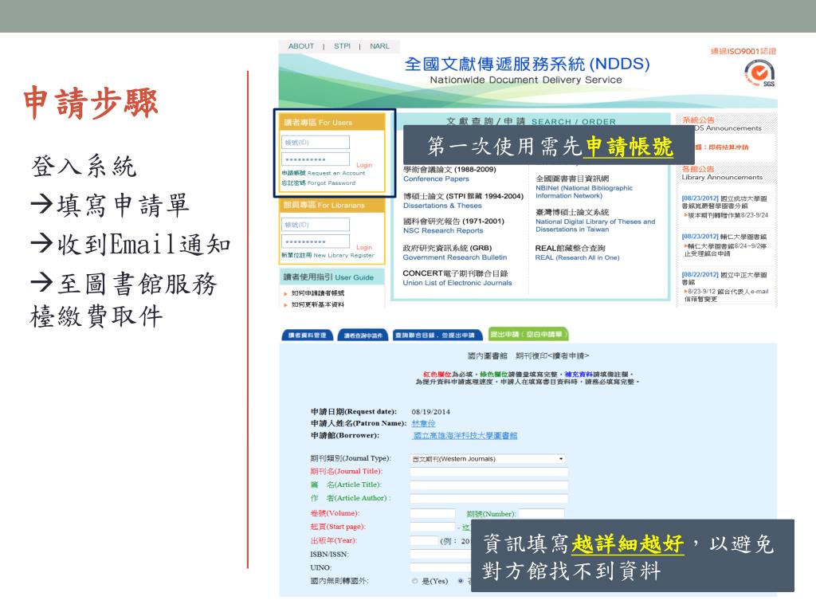
Task: Select the 是(Yes) radio button
Action: 414,581
